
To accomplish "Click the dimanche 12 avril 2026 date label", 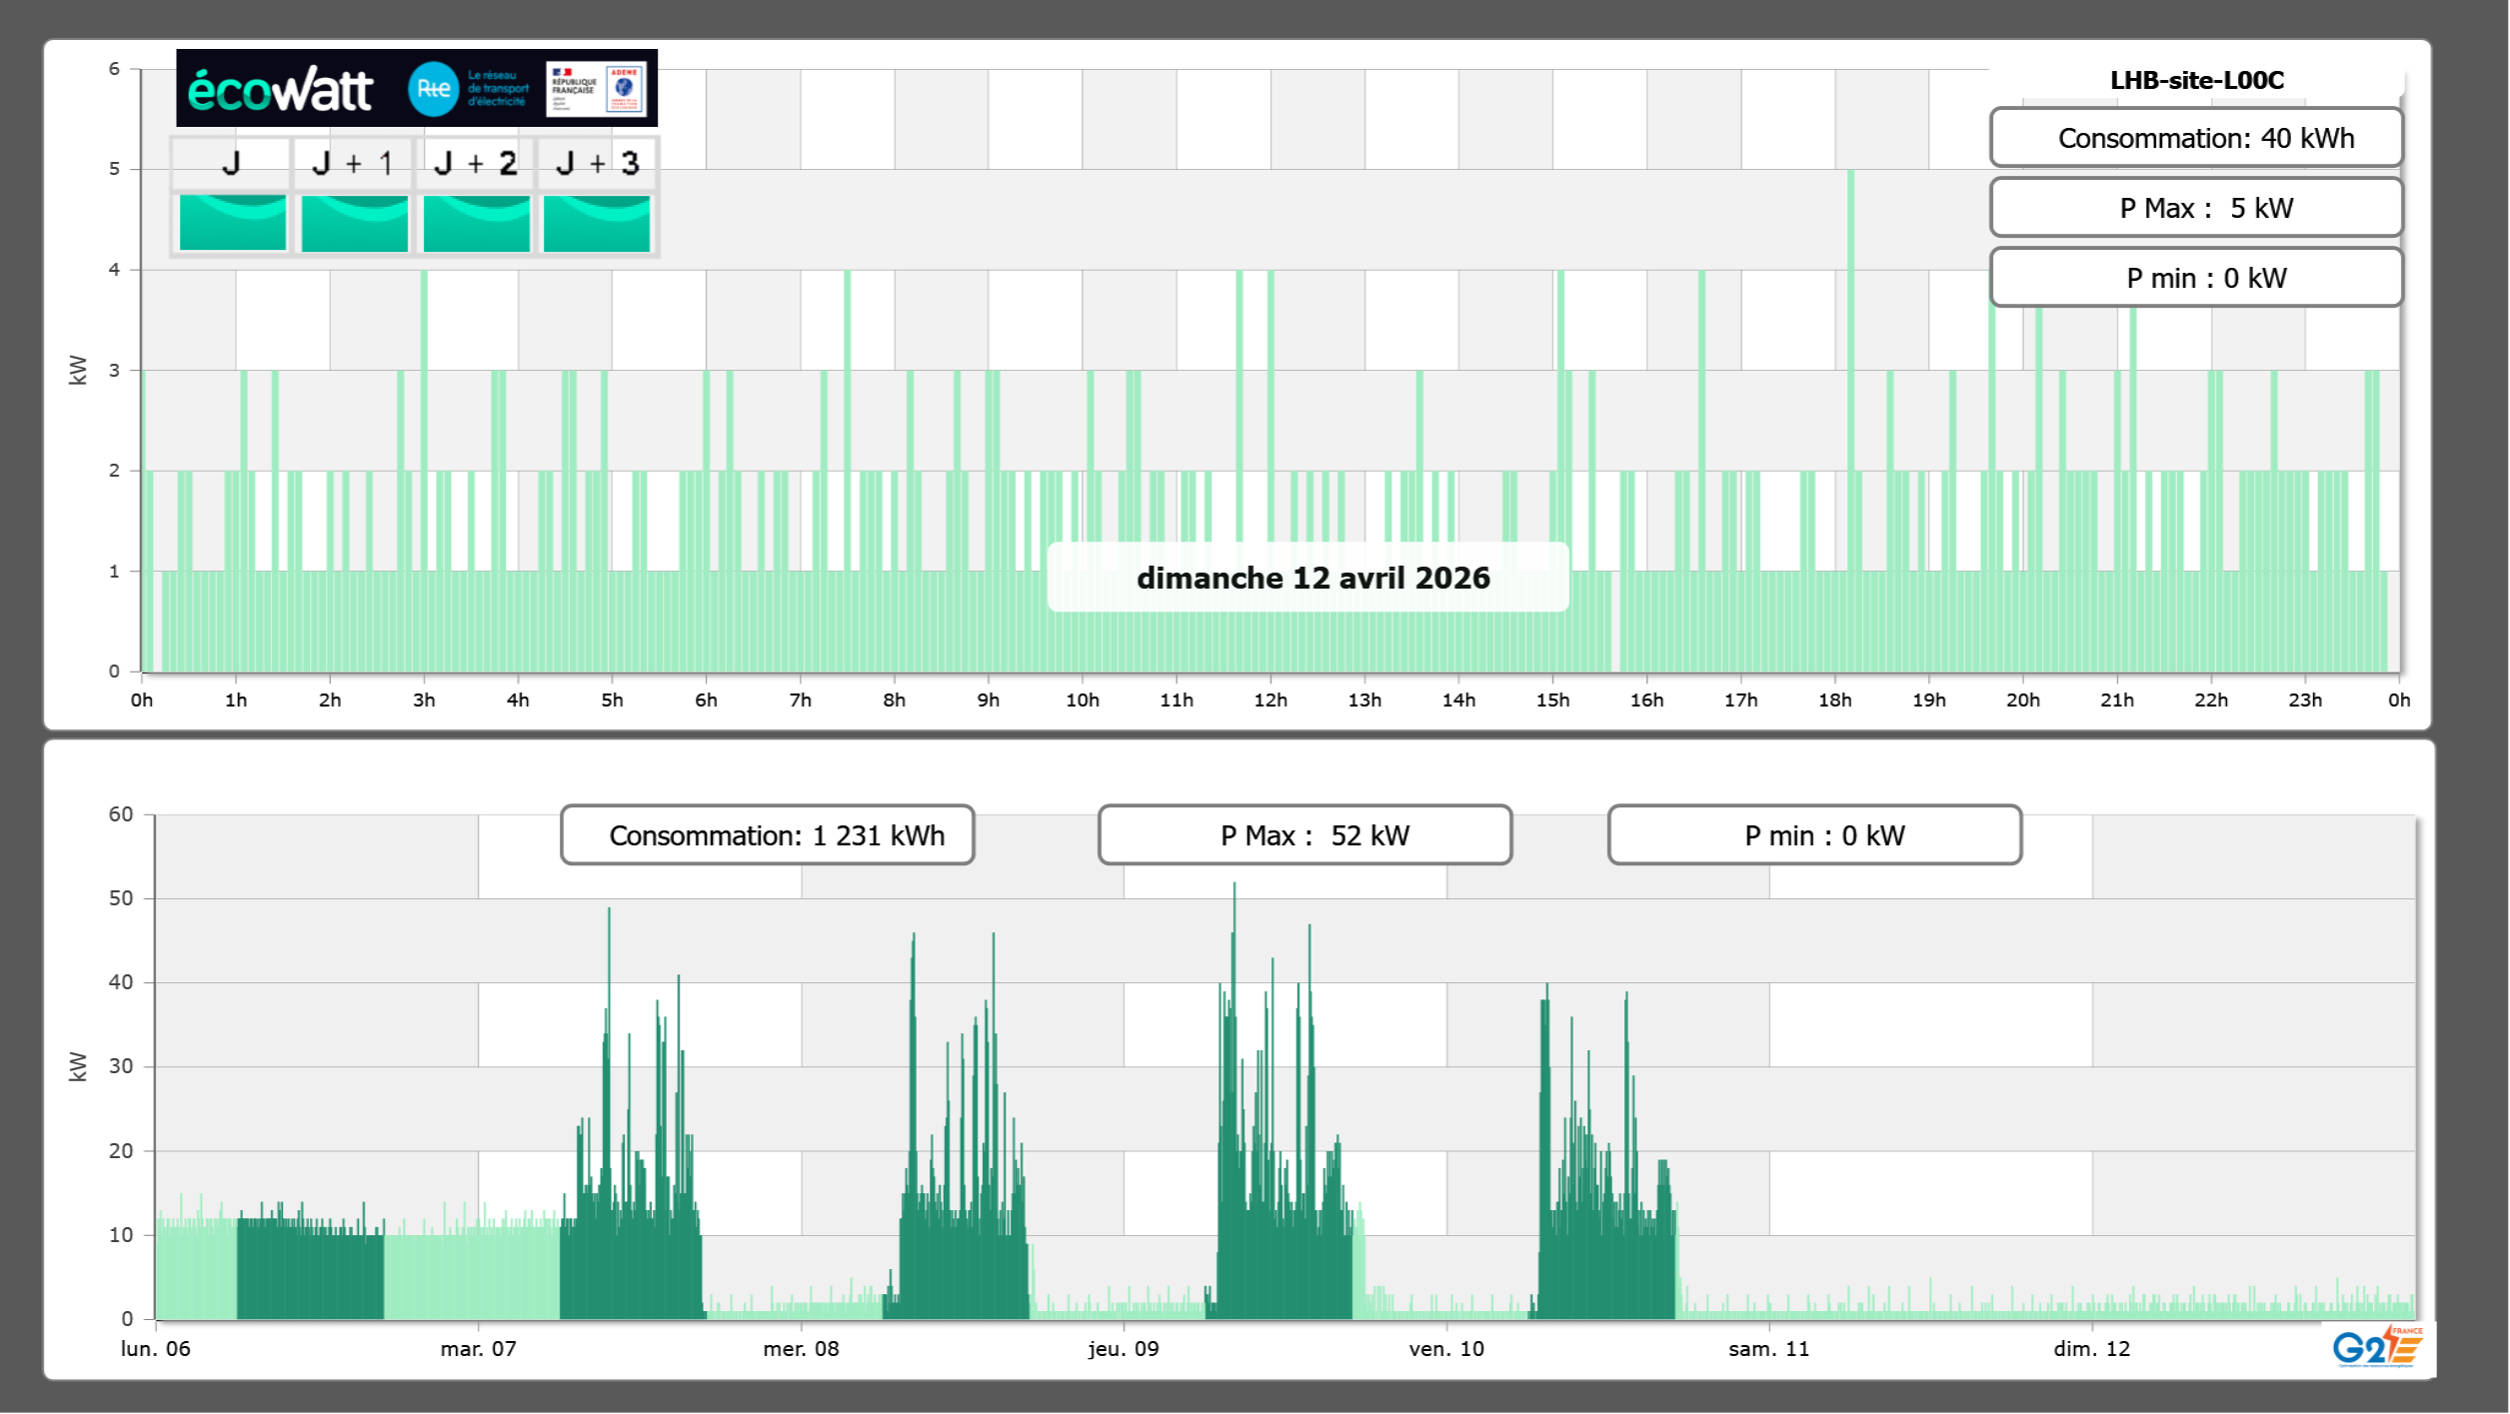I will pos(1311,578).
